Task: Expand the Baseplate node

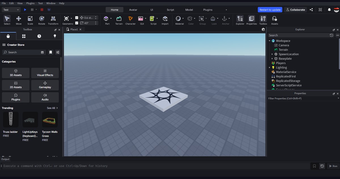Action: [272, 59]
